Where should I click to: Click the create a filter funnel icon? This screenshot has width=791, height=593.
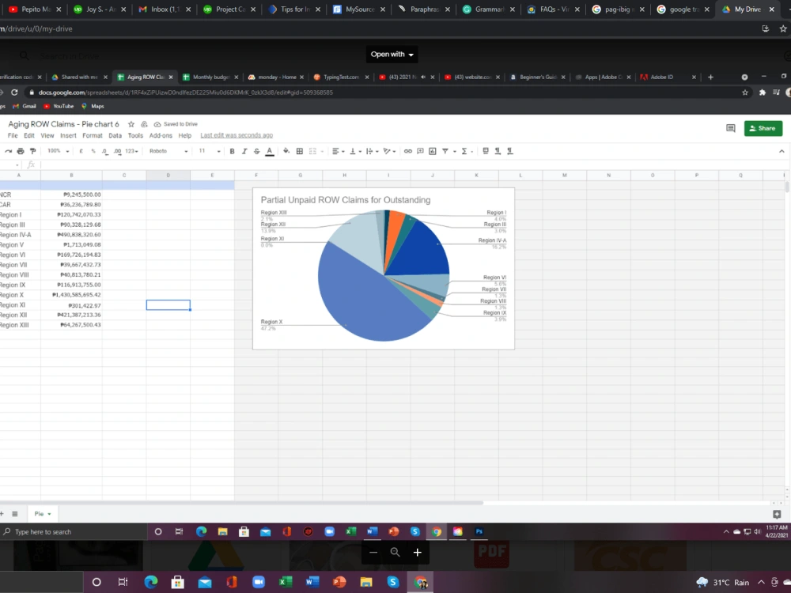pos(445,151)
